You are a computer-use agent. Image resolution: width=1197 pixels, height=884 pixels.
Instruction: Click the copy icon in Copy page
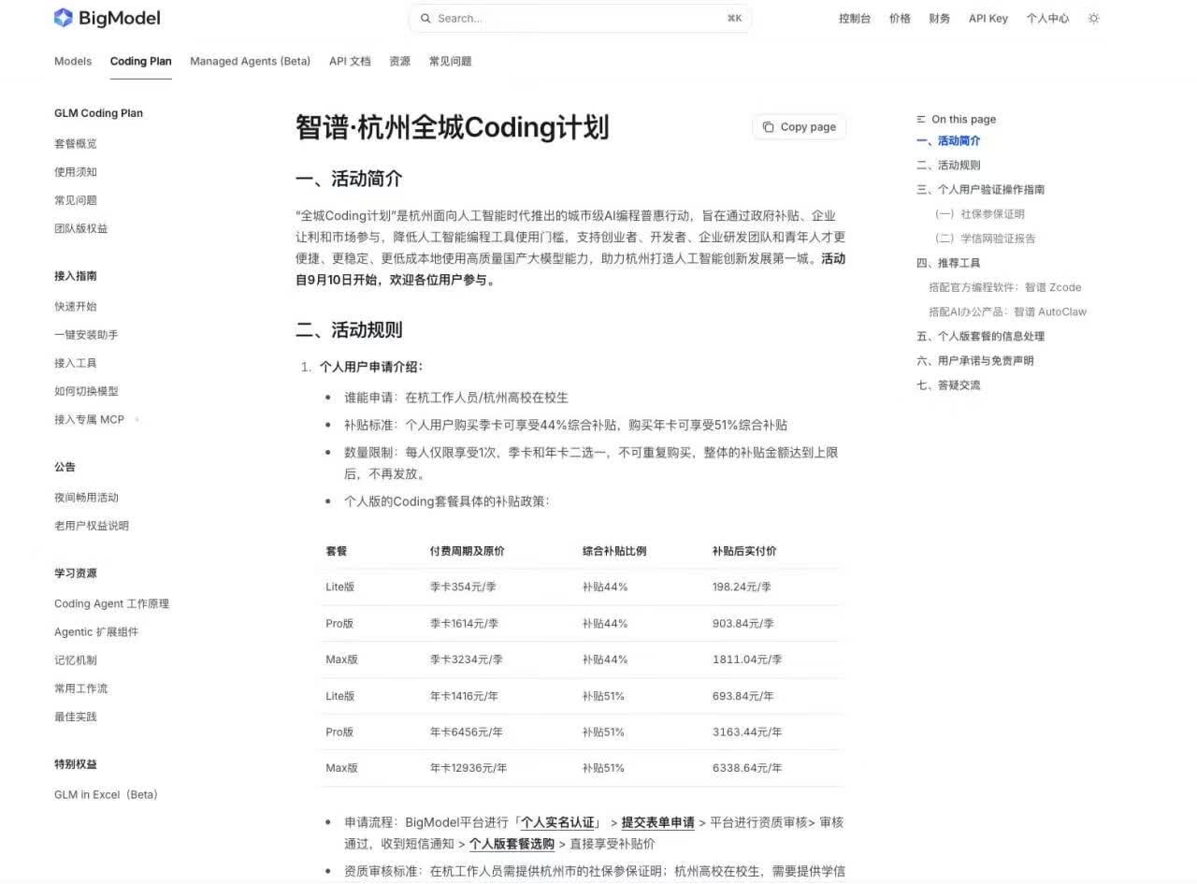tap(768, 126)
